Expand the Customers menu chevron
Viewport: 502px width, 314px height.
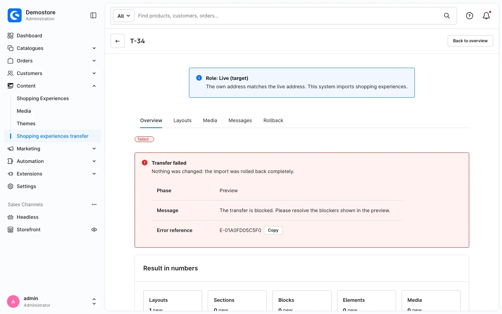click(94, 73)
